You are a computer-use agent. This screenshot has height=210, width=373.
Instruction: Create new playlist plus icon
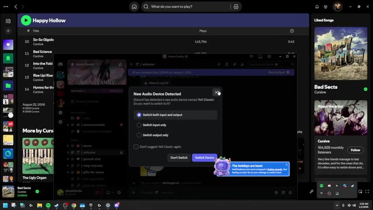click(x=8, y=31)
